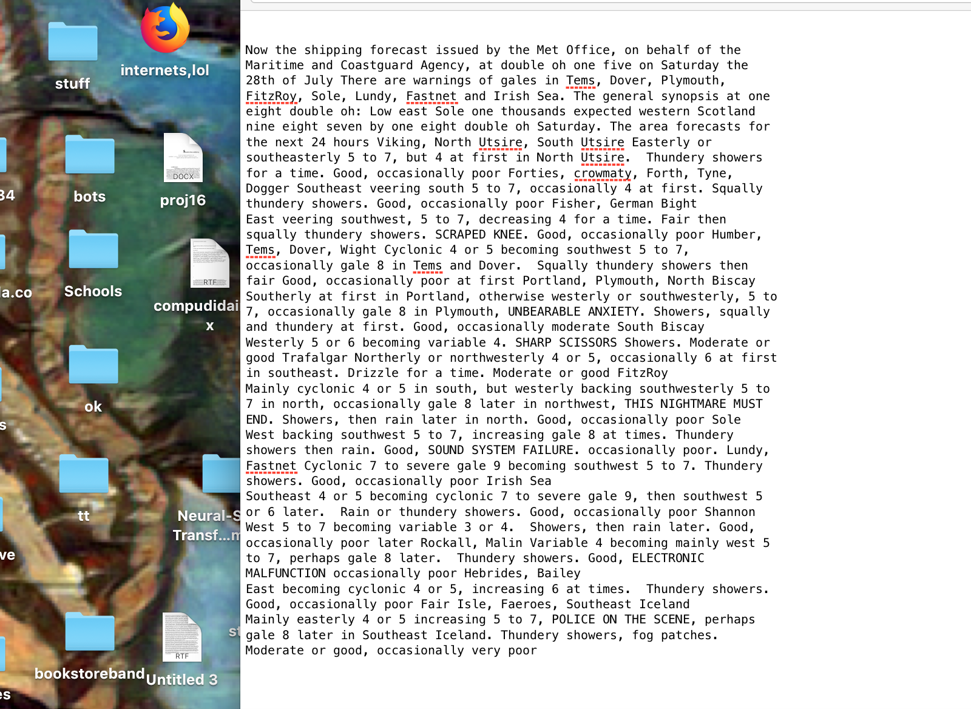
Task: Select the Neural-S Transf folder icon
Action: tap(222, 473)
